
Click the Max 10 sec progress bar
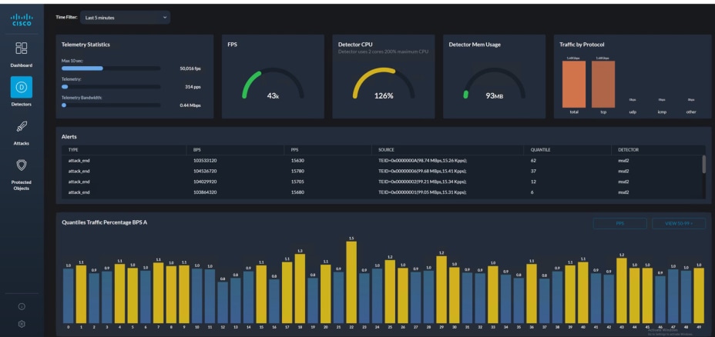pos(111,68)
